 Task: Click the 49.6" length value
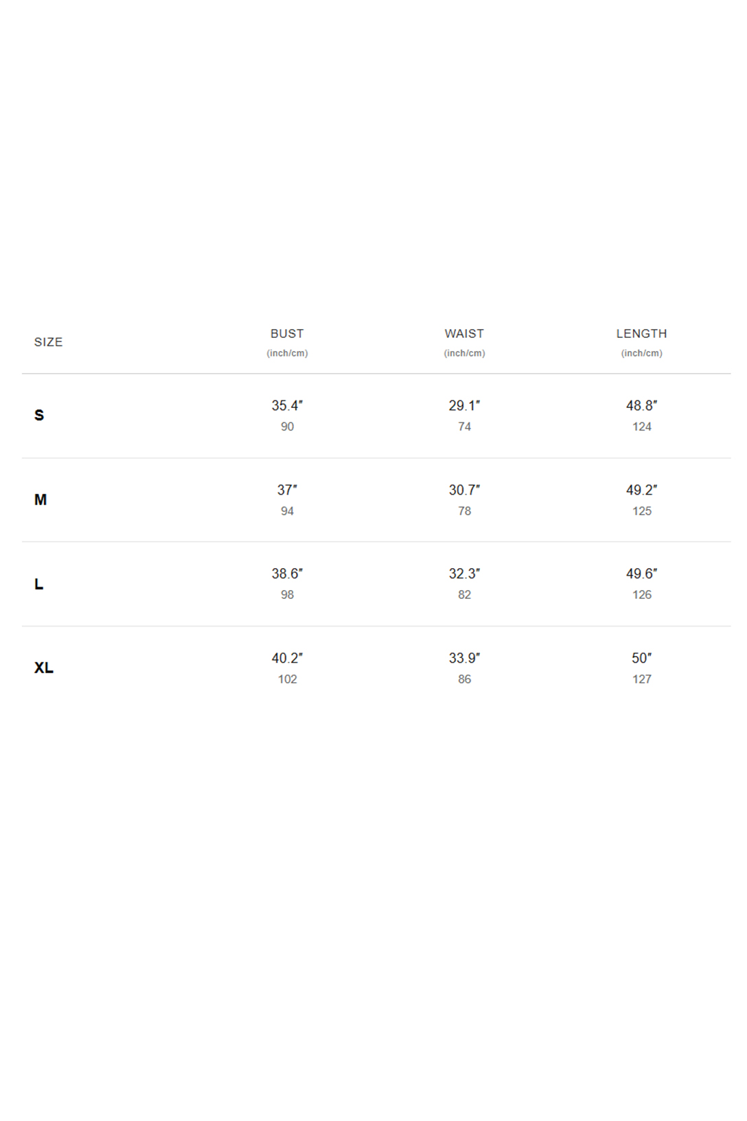pyautogui.click(x=641, y=574)
